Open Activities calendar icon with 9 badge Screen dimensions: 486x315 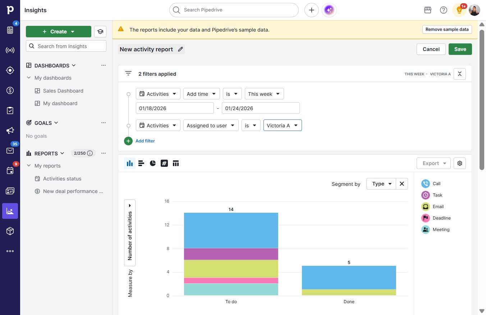(10, 171)
